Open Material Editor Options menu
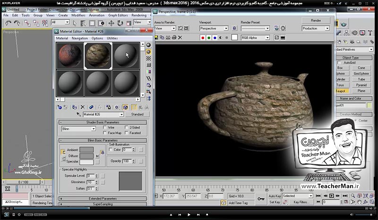378x220 pixels. [97, 38]
